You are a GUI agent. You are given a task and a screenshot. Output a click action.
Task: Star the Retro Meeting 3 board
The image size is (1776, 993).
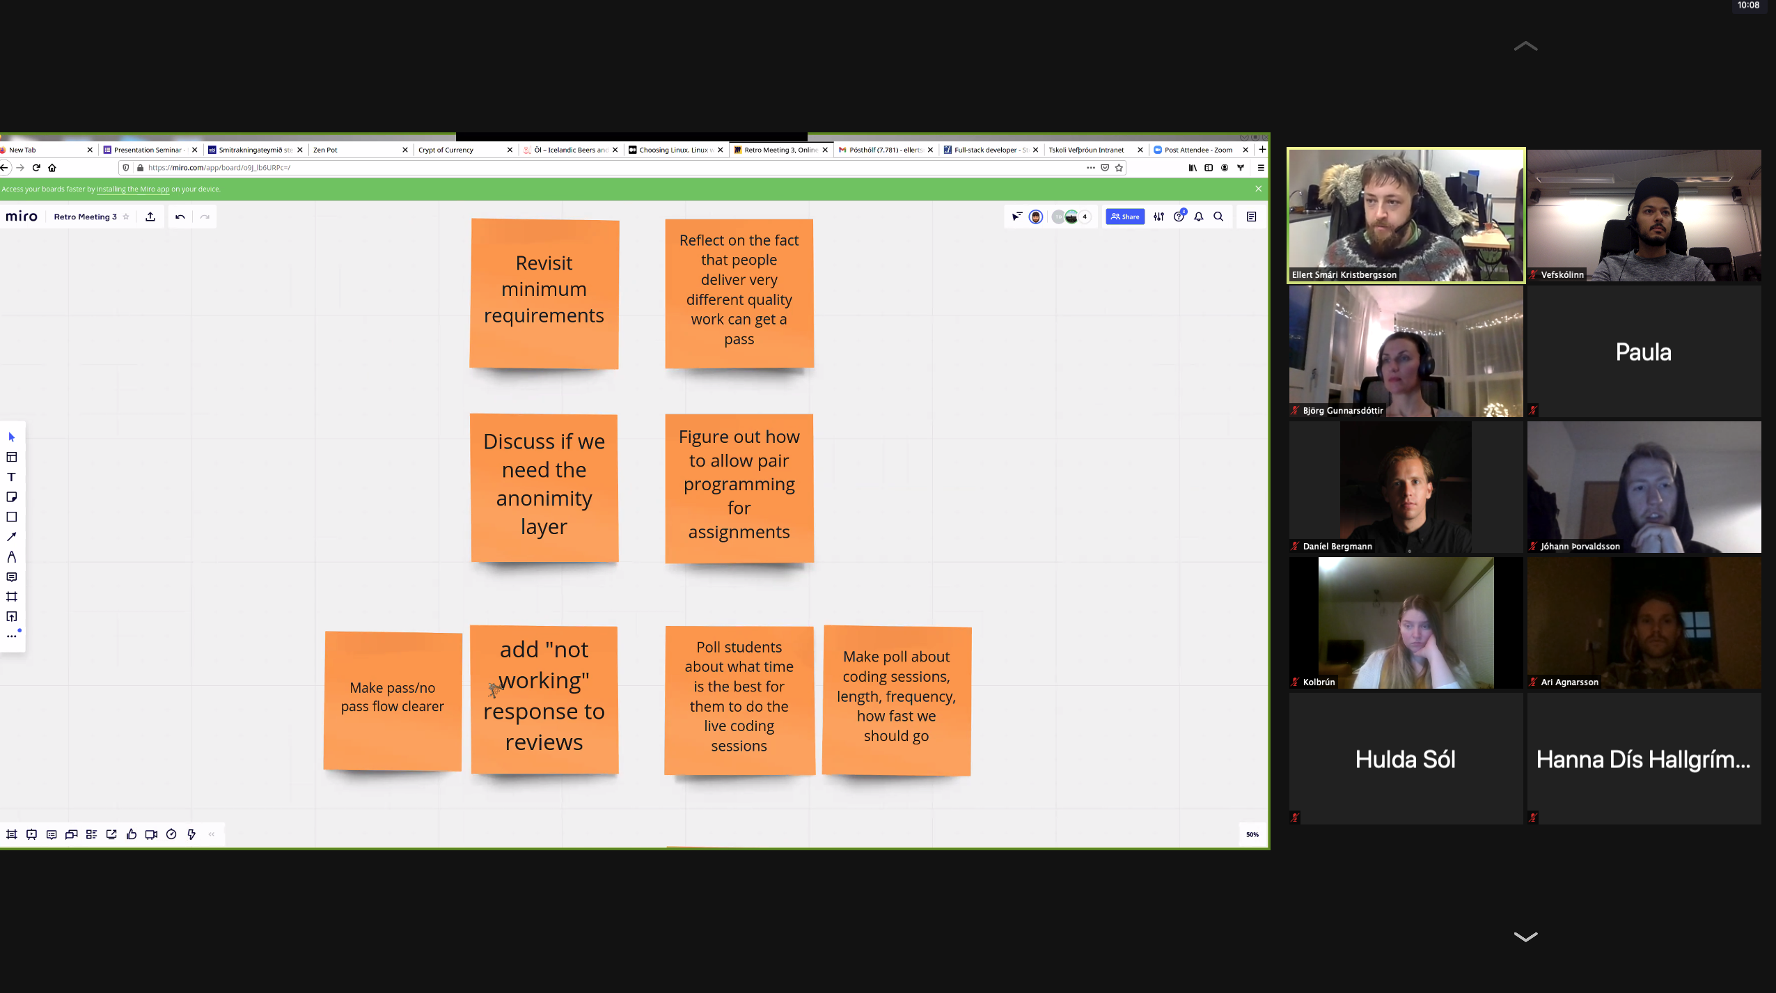(126, 217)
